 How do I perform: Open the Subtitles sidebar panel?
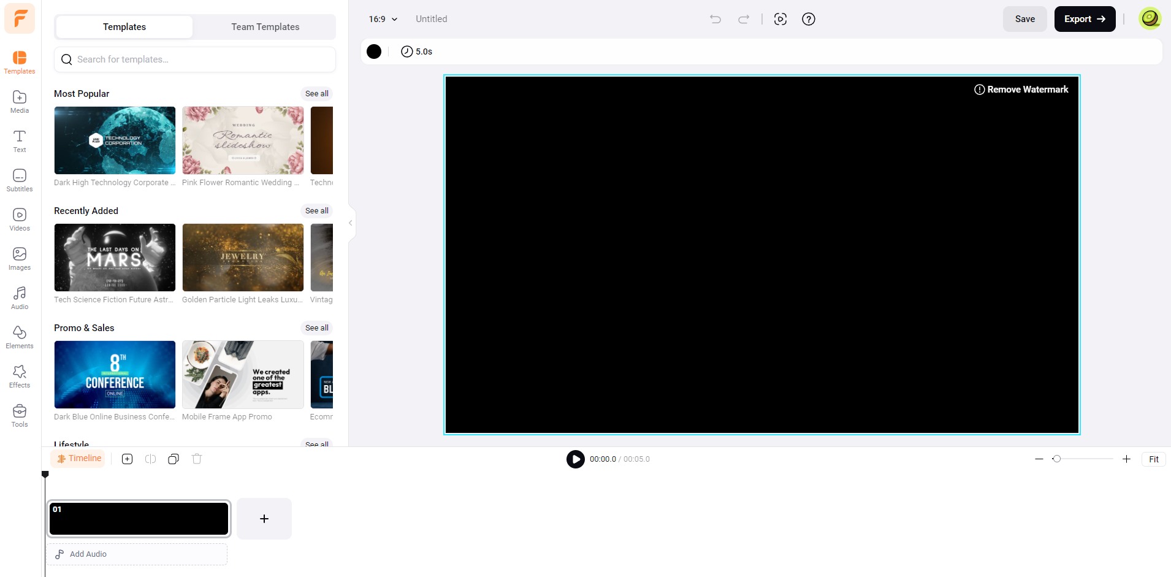coord(20,180)
